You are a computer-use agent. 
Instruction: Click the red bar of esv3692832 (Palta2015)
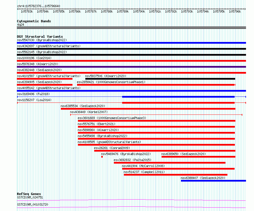[x=170, y=163]
